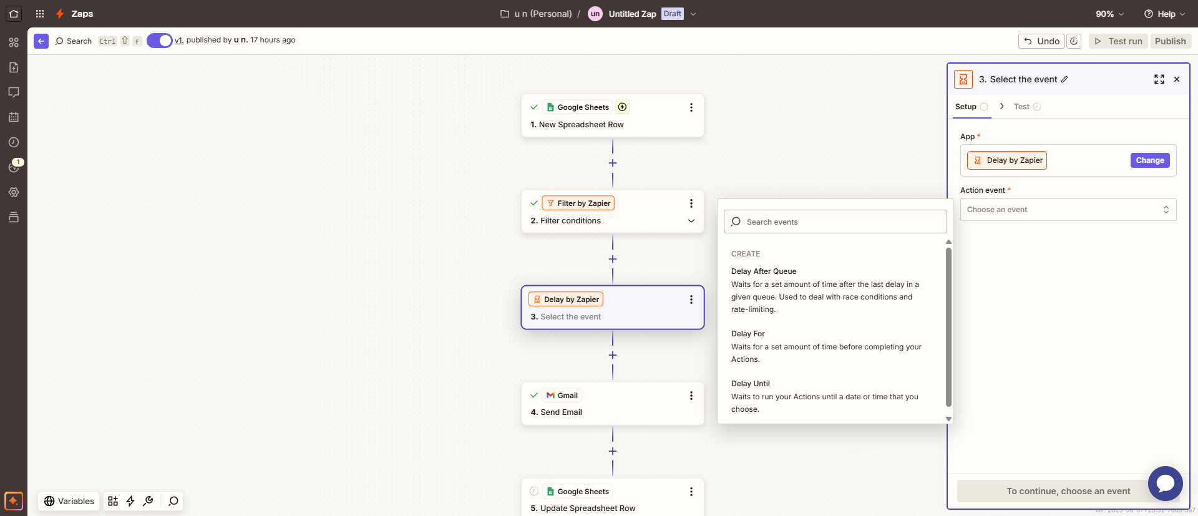Open the status icon with badge 1
Screen dimensions: 1198x516
point(14,167)
